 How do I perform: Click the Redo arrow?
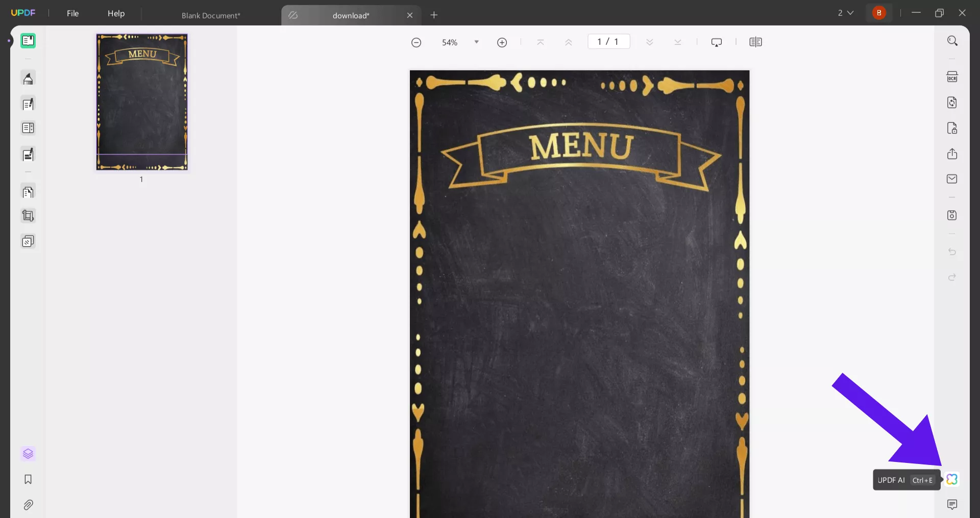[952, 277]
